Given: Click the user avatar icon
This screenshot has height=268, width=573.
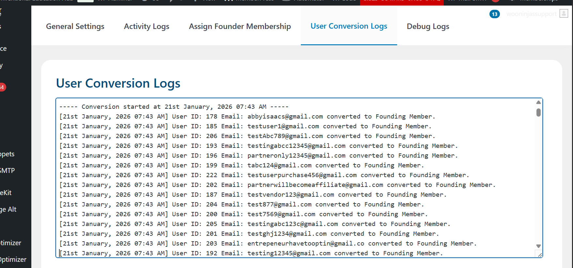Looking at the screenshot, I should tap(564, 13).
